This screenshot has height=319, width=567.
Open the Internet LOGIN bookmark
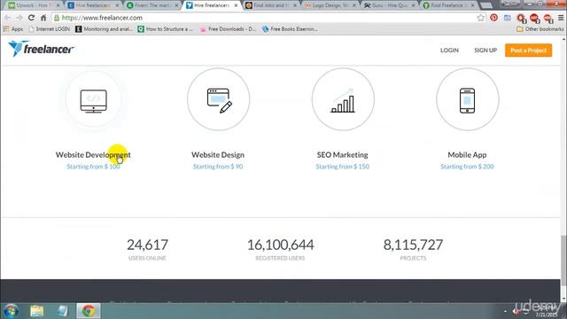click(x=50, y=29)
